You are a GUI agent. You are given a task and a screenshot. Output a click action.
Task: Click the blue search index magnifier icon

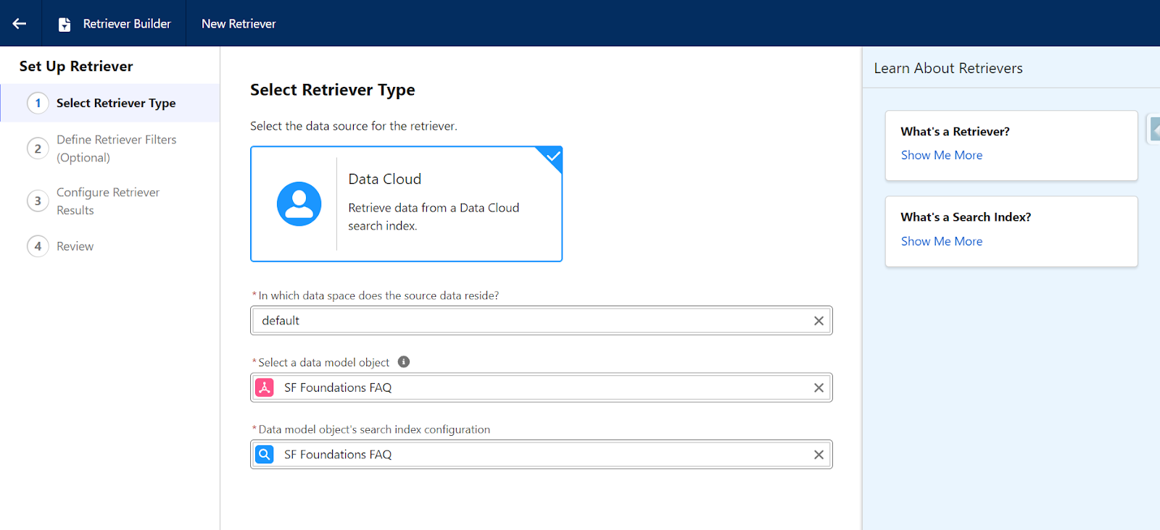coord(265,455)
